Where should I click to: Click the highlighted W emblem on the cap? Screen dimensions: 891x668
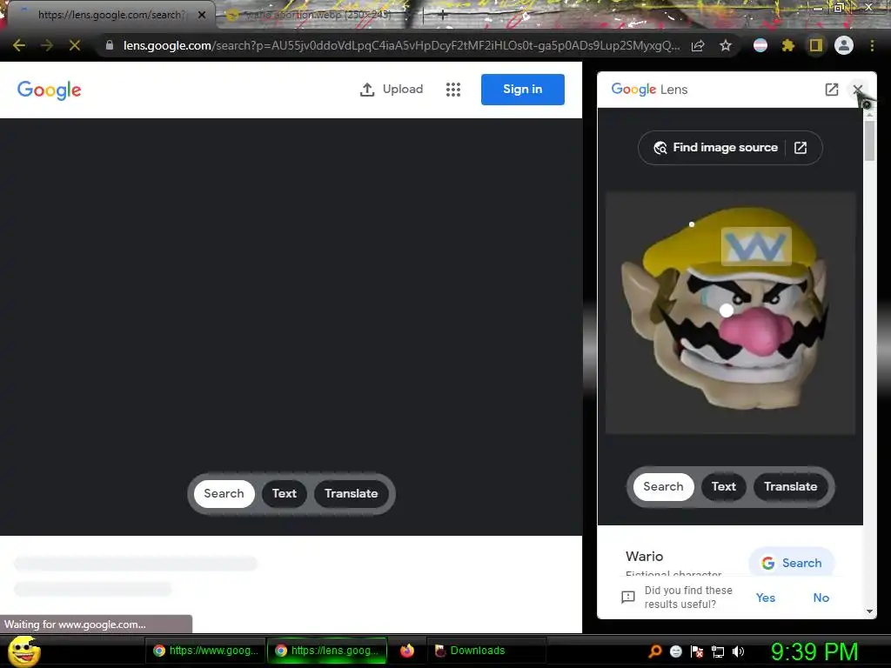click(756, 246)
